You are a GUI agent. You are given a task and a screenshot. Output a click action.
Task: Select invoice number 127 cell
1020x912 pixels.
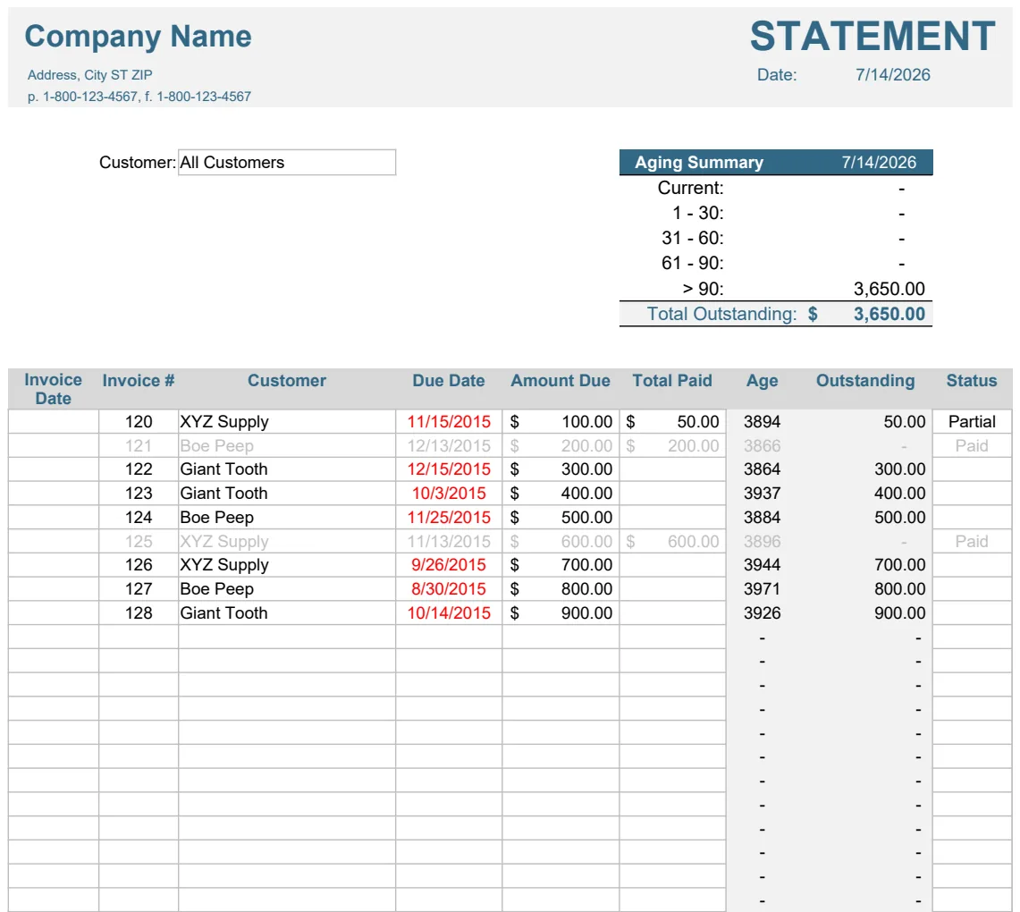(139, 588)
